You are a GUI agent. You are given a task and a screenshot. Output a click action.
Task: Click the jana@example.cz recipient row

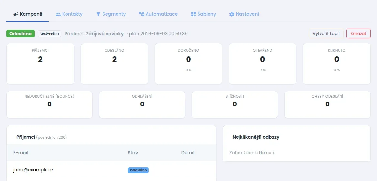(111, 170)
